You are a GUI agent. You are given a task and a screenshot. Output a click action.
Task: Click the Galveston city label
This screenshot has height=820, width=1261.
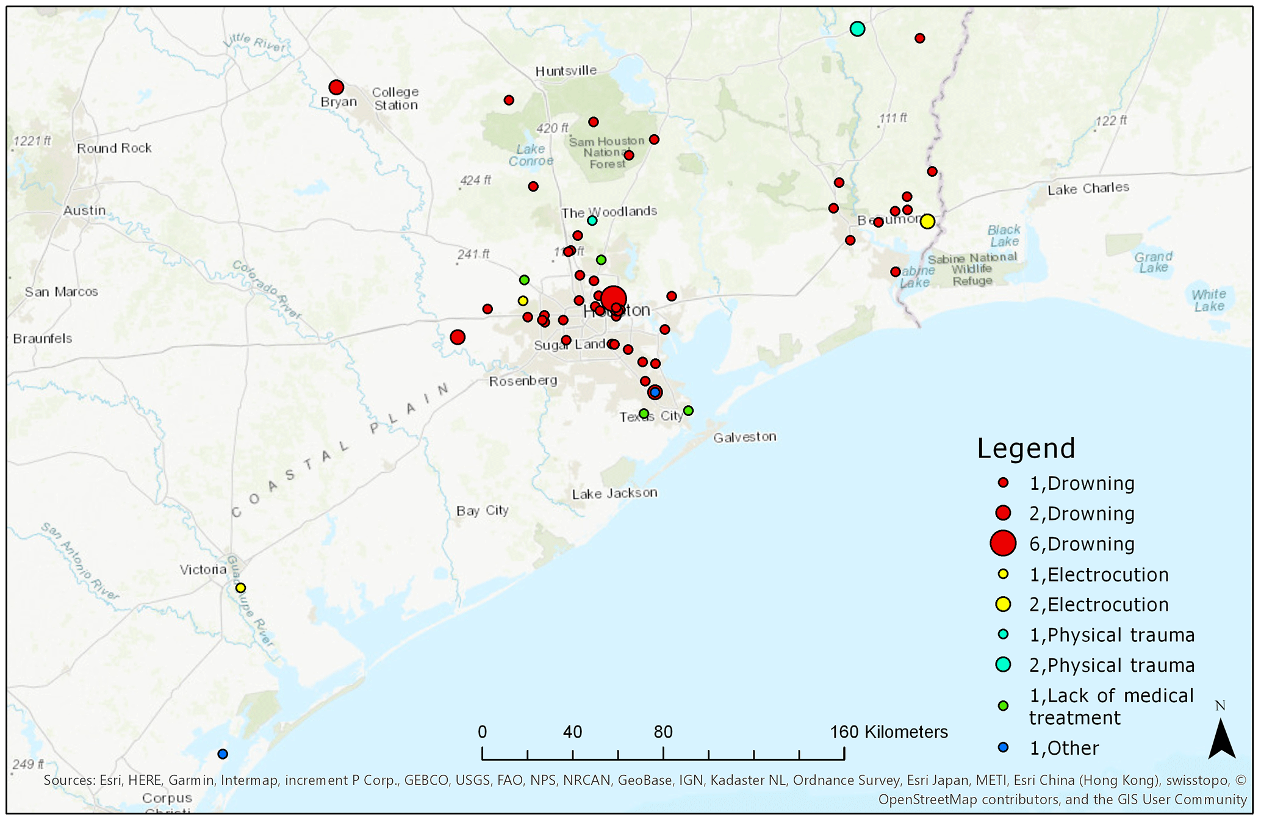[x=744, y=437]
